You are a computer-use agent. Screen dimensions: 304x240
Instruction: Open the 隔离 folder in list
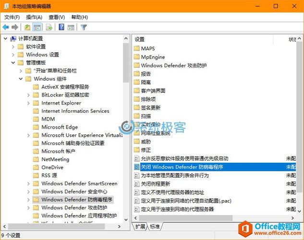coord(146,83)
